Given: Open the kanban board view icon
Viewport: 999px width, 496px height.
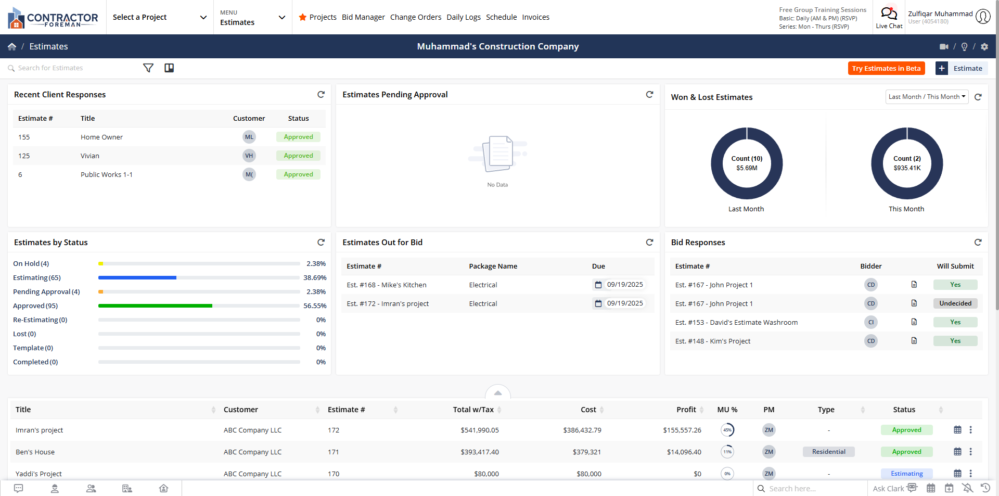Looking at the screenshot, I should click(x=169, y=68).
